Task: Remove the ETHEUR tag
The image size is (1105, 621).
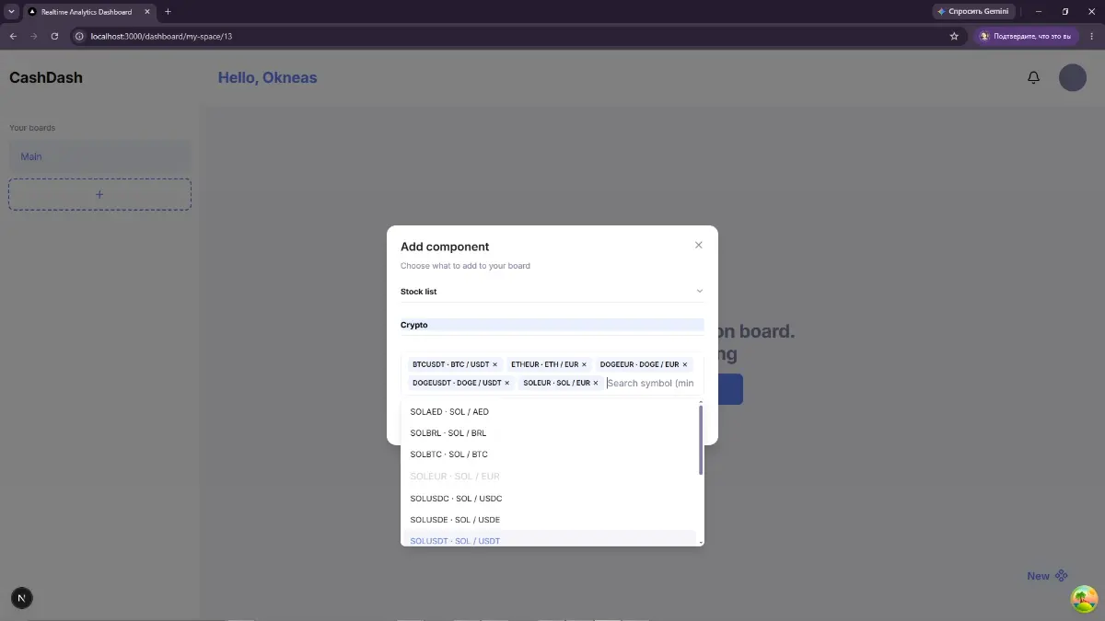Action: coord(584,364)
